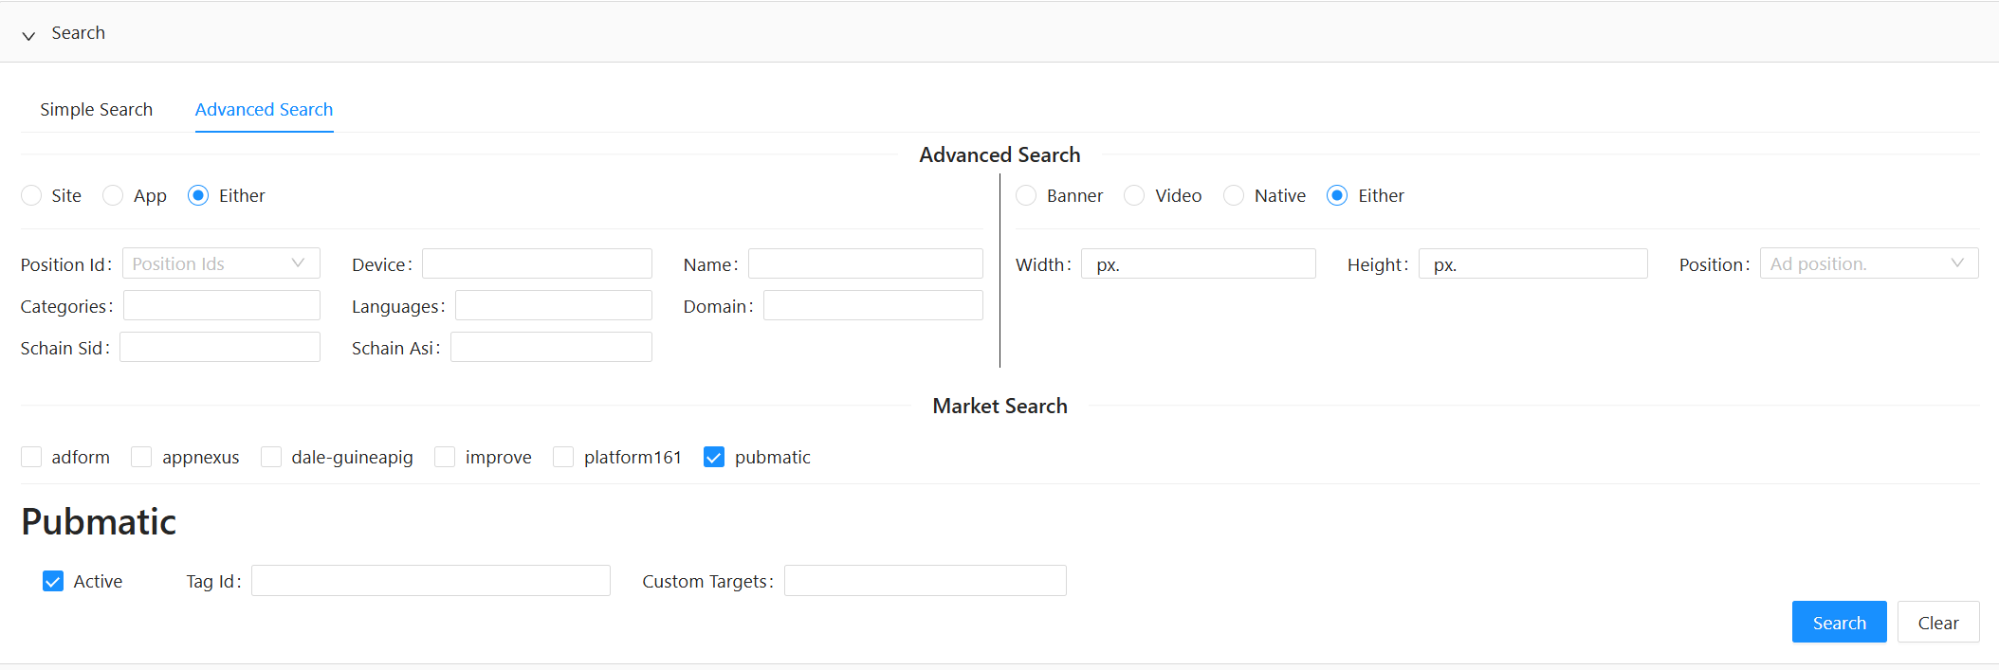The width and height of the screenshot is (1999, 670).
Task: Switch to the Simple Search tab
Action: (96, 110)
